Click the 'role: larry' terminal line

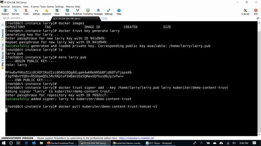[16, 65]
